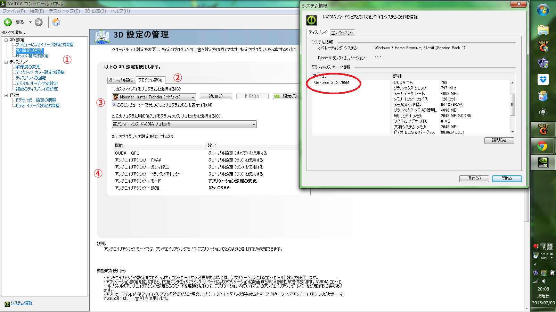Image resolution: width=556 pixels, height=312 pixels.
Task: Select the ディスプレイ tab in システム情報
Action: (318, 32)
